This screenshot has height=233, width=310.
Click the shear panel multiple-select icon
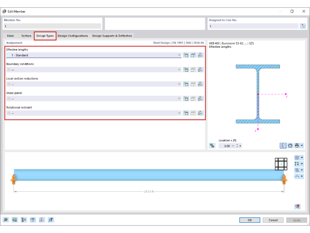pos(200,99)
